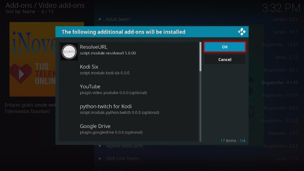The image size is (304, 171).
Task: Click script.module.python.twitch 0.0.0 (optional) text
Action: click(119, 113)
